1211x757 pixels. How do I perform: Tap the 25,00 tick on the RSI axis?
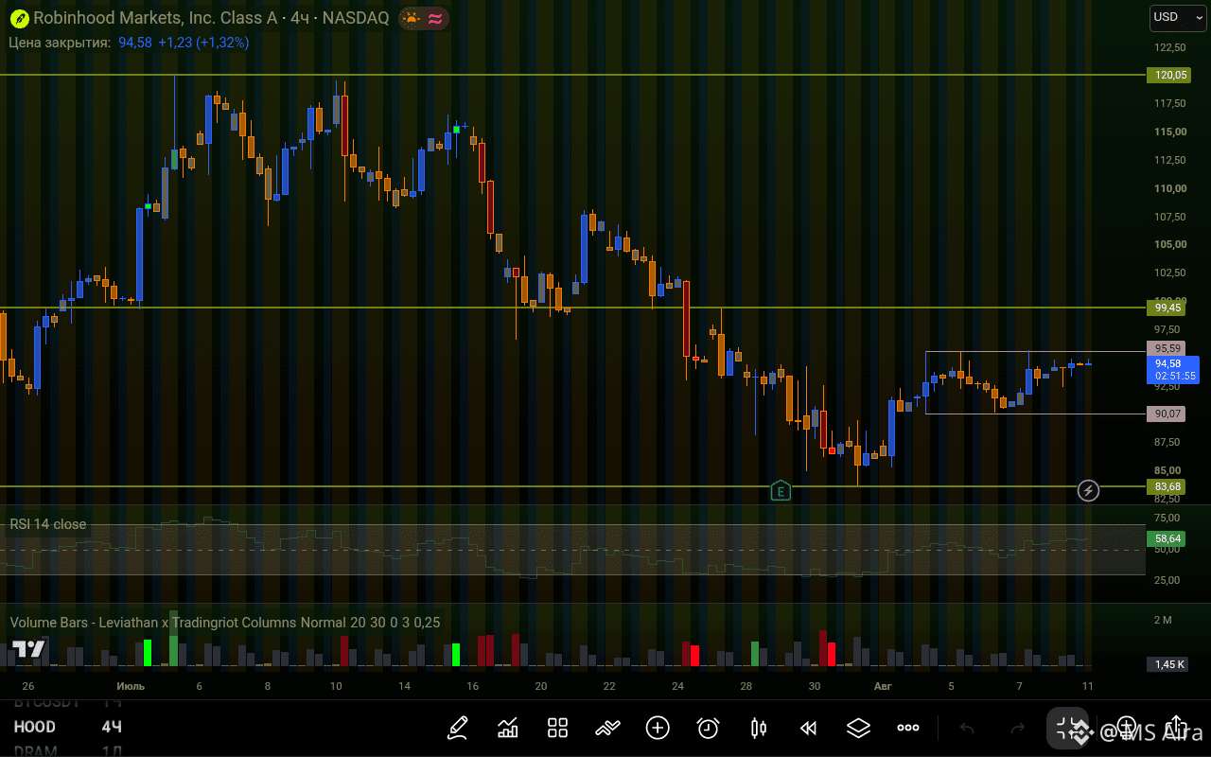(x=1167, y=580)
